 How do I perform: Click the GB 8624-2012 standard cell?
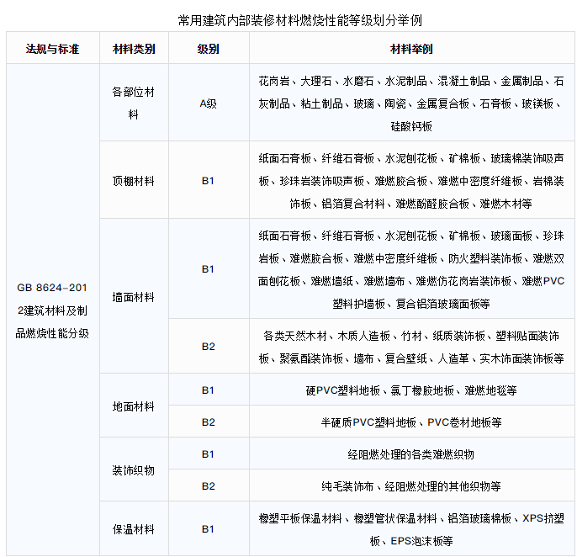(x=52, y=310)
